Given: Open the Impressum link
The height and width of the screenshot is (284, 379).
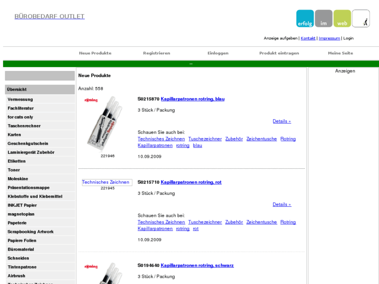Looking at the screenshot, I should (x=329, y=38).
